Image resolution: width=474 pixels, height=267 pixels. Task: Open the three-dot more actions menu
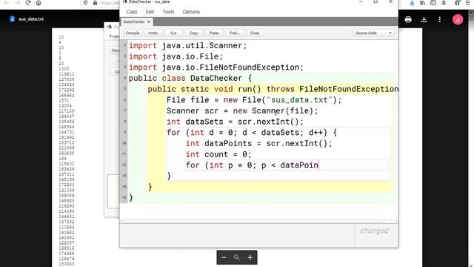point(439,20)
